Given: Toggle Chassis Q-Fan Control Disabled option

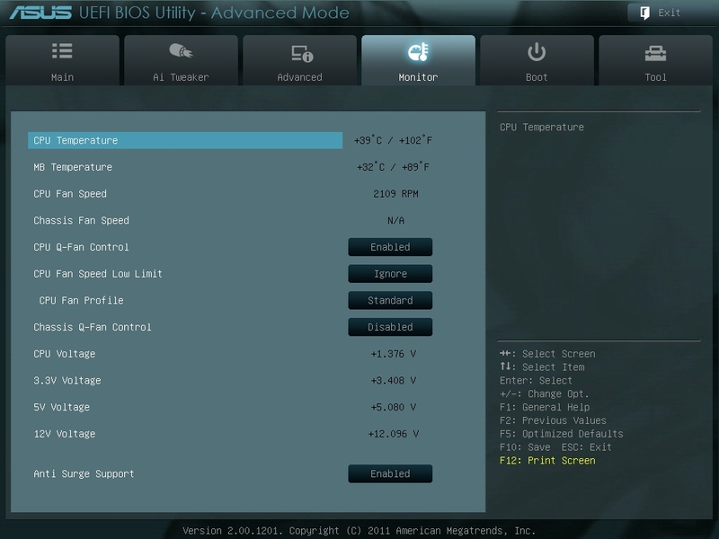Looking at the screenshot, I should (390, 327).
